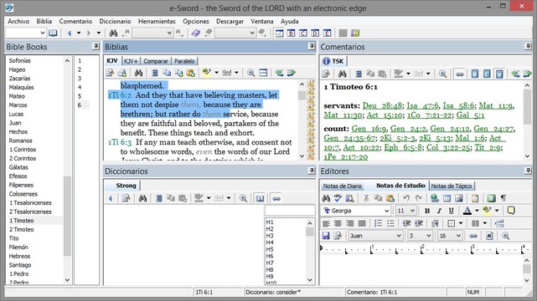Toggle bold formatting in the editor
The width and height of the screenshot is (537, 301).
(x=427, y=211)
